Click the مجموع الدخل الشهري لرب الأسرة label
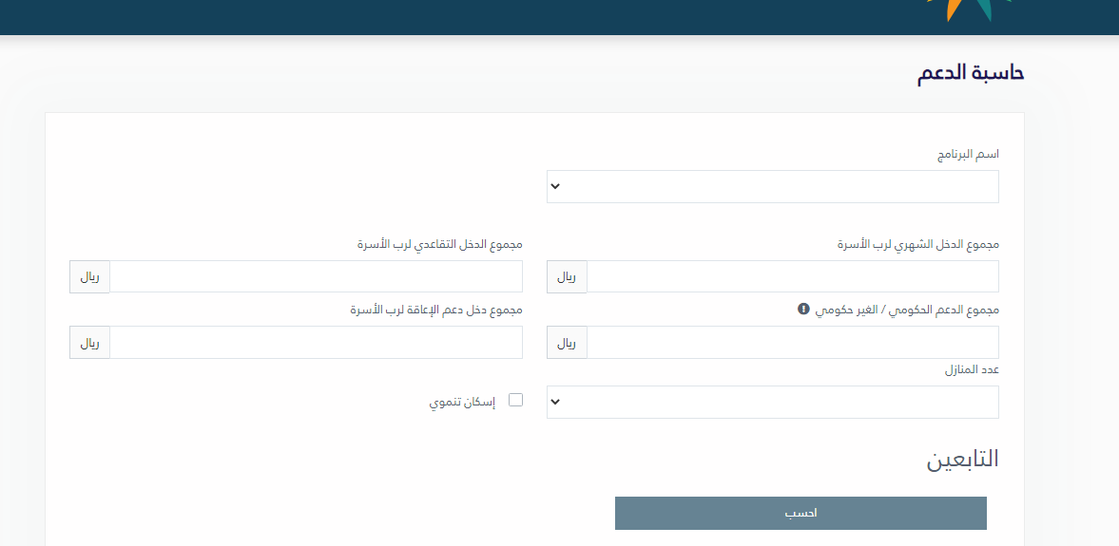The height and width of the screenshot is (546, 1119). click(917, 245)
